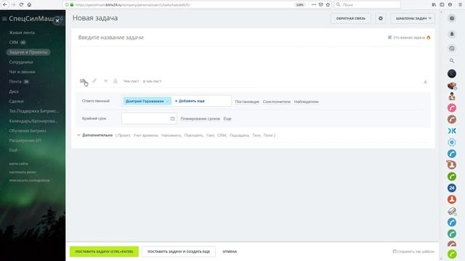Click 'Соисполнители' link
Viewport: 465px width, 261px height.
[x=276, y=101]
